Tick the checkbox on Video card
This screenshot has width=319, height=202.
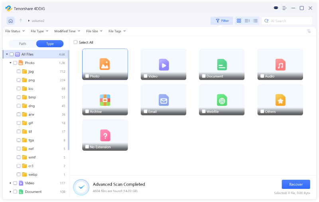coord(146,76)
